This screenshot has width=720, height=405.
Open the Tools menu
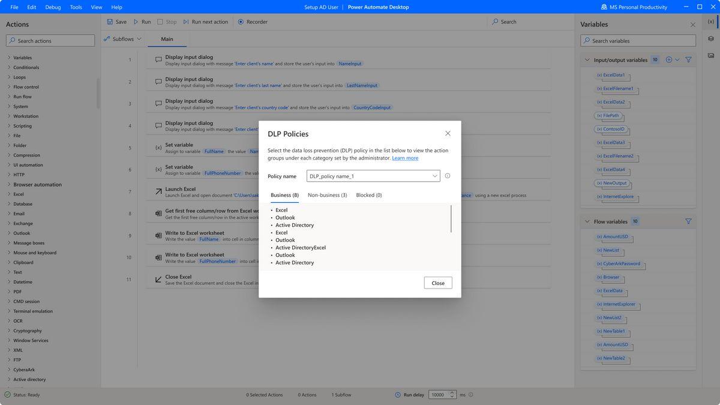tap(76, 7)
